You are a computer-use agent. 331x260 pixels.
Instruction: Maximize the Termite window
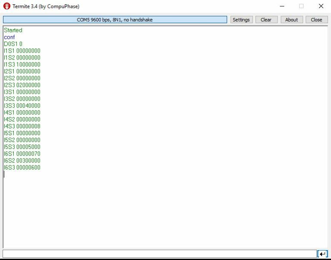(301, 6)
